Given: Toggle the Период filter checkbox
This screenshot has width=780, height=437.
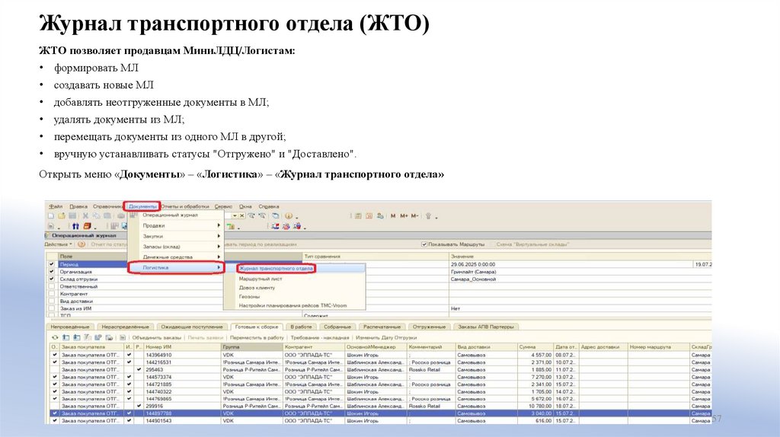Looking at the screenshot, I should click(51, 264).
